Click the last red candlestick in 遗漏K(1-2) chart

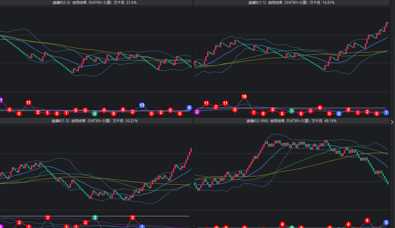click(x=191, y=150)
